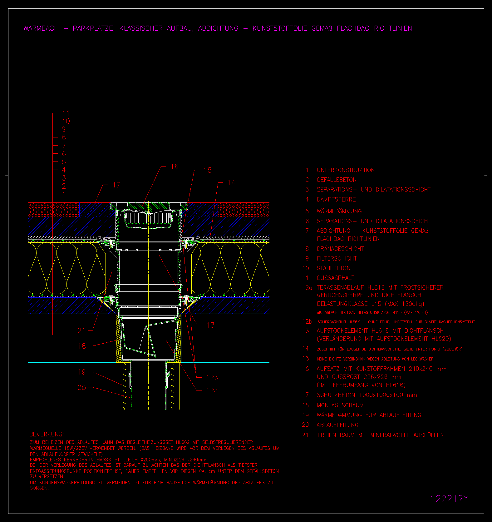This screenshot has width=492, height=522.
Task: Select legend entry 'STAHLBETON'
Action: click(x=333, y=268)
